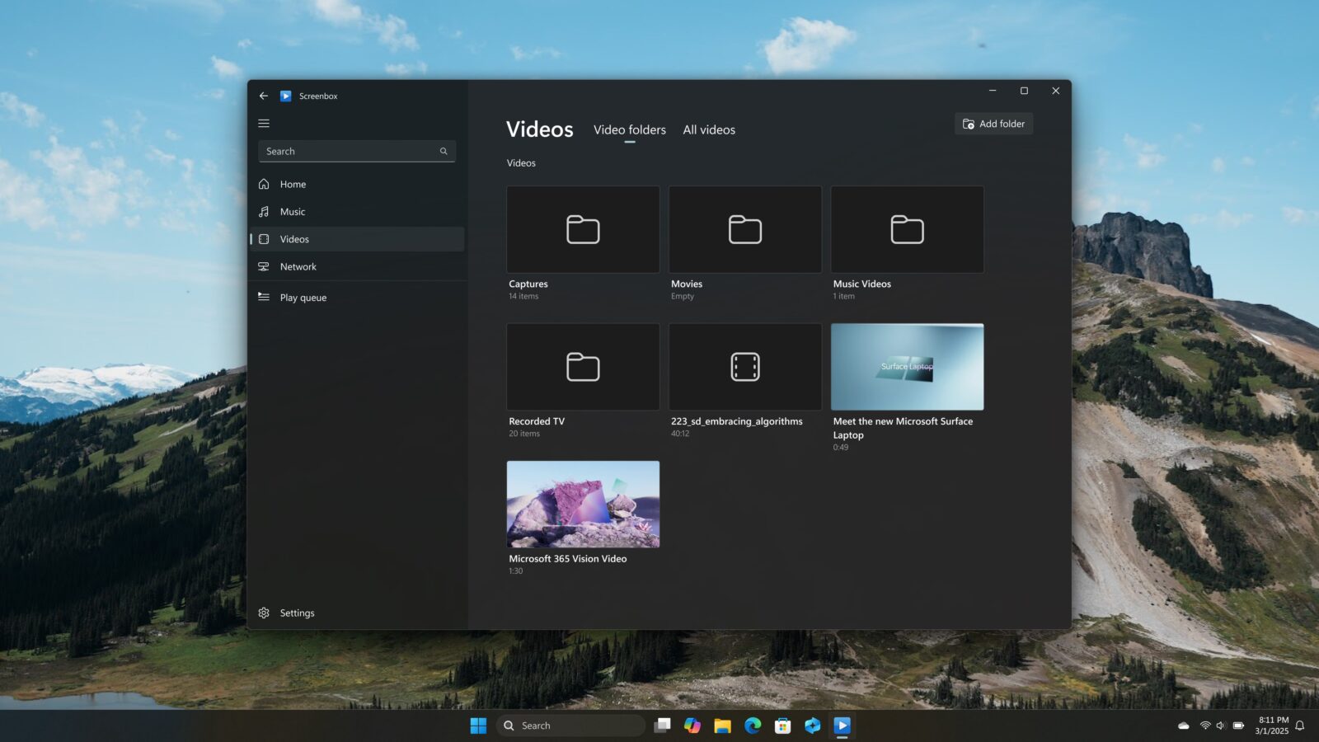Open the Recorded TV folder
This screenshot has width=1319, height=742.
[x=583, y=368]
